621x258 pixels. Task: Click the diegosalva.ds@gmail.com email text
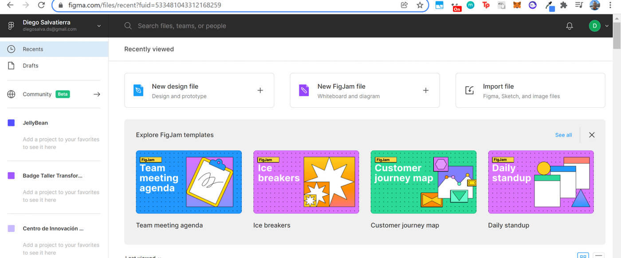[x=50, y=29]
